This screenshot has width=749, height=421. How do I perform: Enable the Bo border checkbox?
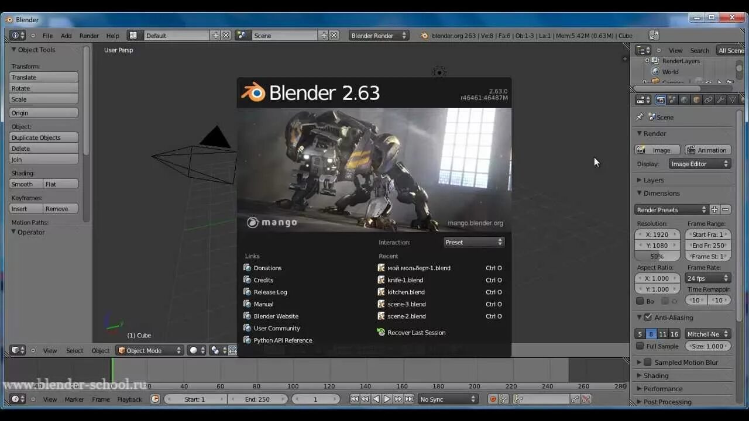point(640,301)
